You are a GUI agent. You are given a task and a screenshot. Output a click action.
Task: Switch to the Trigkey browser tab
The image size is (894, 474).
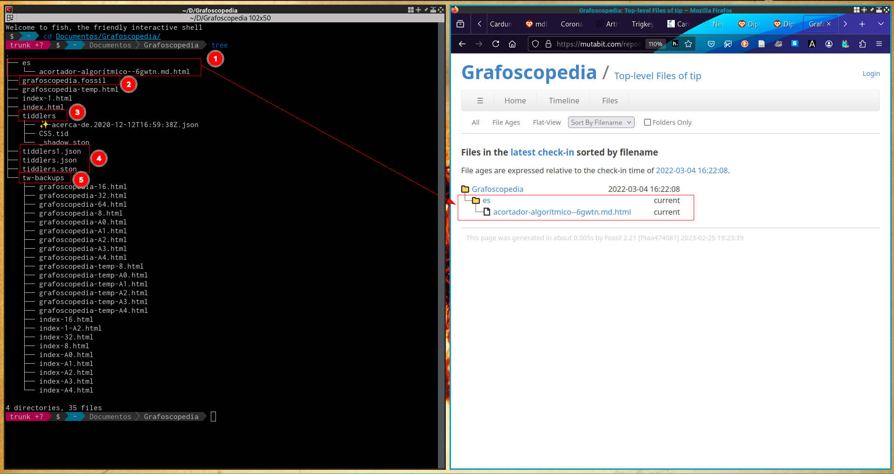click(x=643, y=24)
